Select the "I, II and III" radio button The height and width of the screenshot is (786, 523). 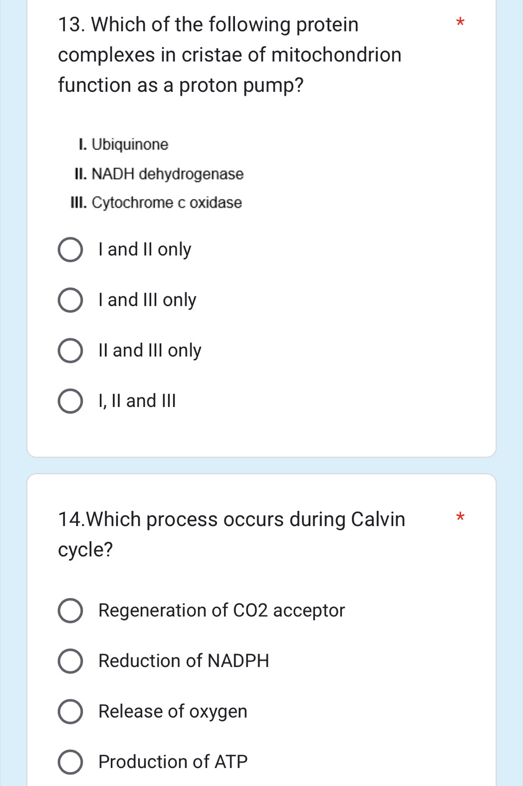pyautogui.click(x=70, y=400)
